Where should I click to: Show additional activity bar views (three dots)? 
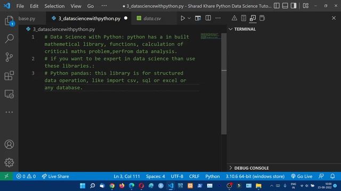pos(9,112)
